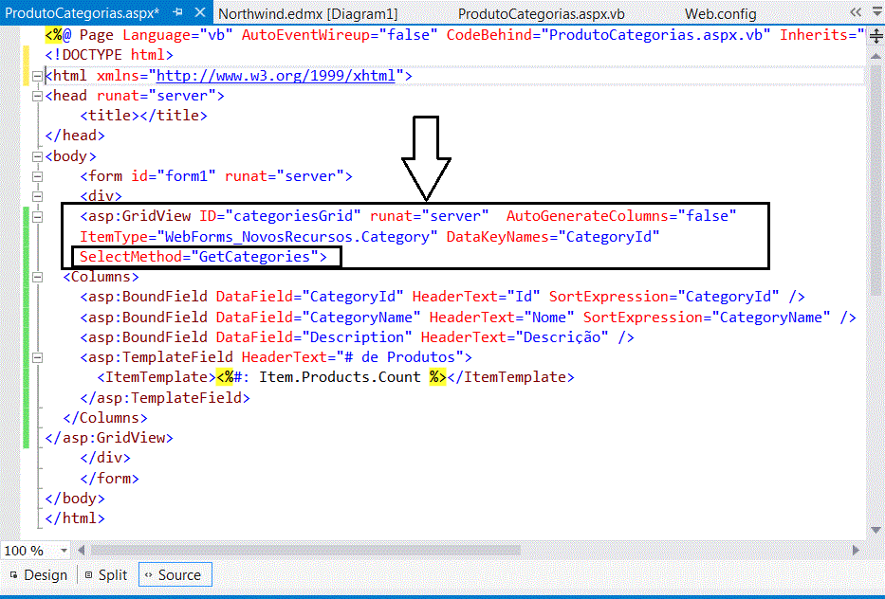Image resolution: width=885 pixels, height=599 pixels.
Task: Click the closing </Columns> tag
Action: 105,418
